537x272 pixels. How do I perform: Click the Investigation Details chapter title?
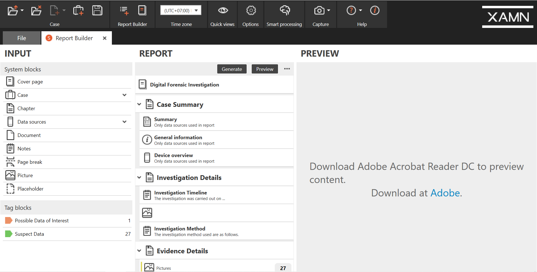(189, 178)
